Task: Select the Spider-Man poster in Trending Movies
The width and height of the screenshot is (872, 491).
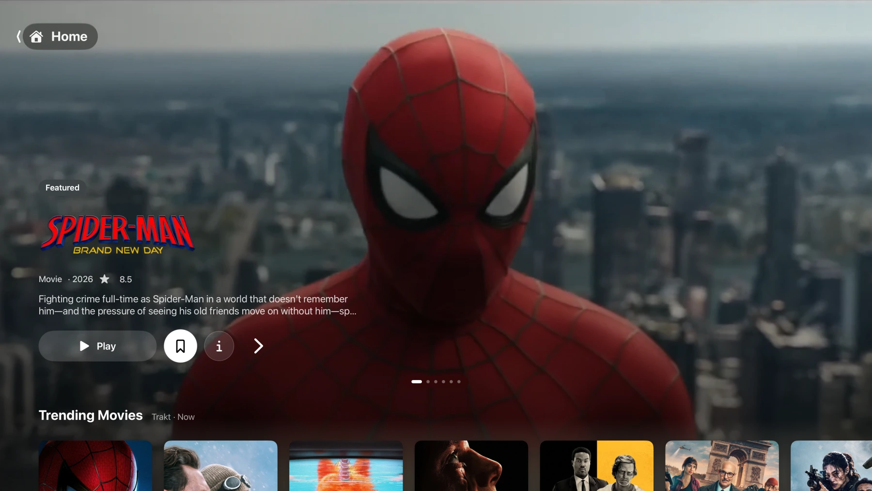Action: (x=95, y=466)
